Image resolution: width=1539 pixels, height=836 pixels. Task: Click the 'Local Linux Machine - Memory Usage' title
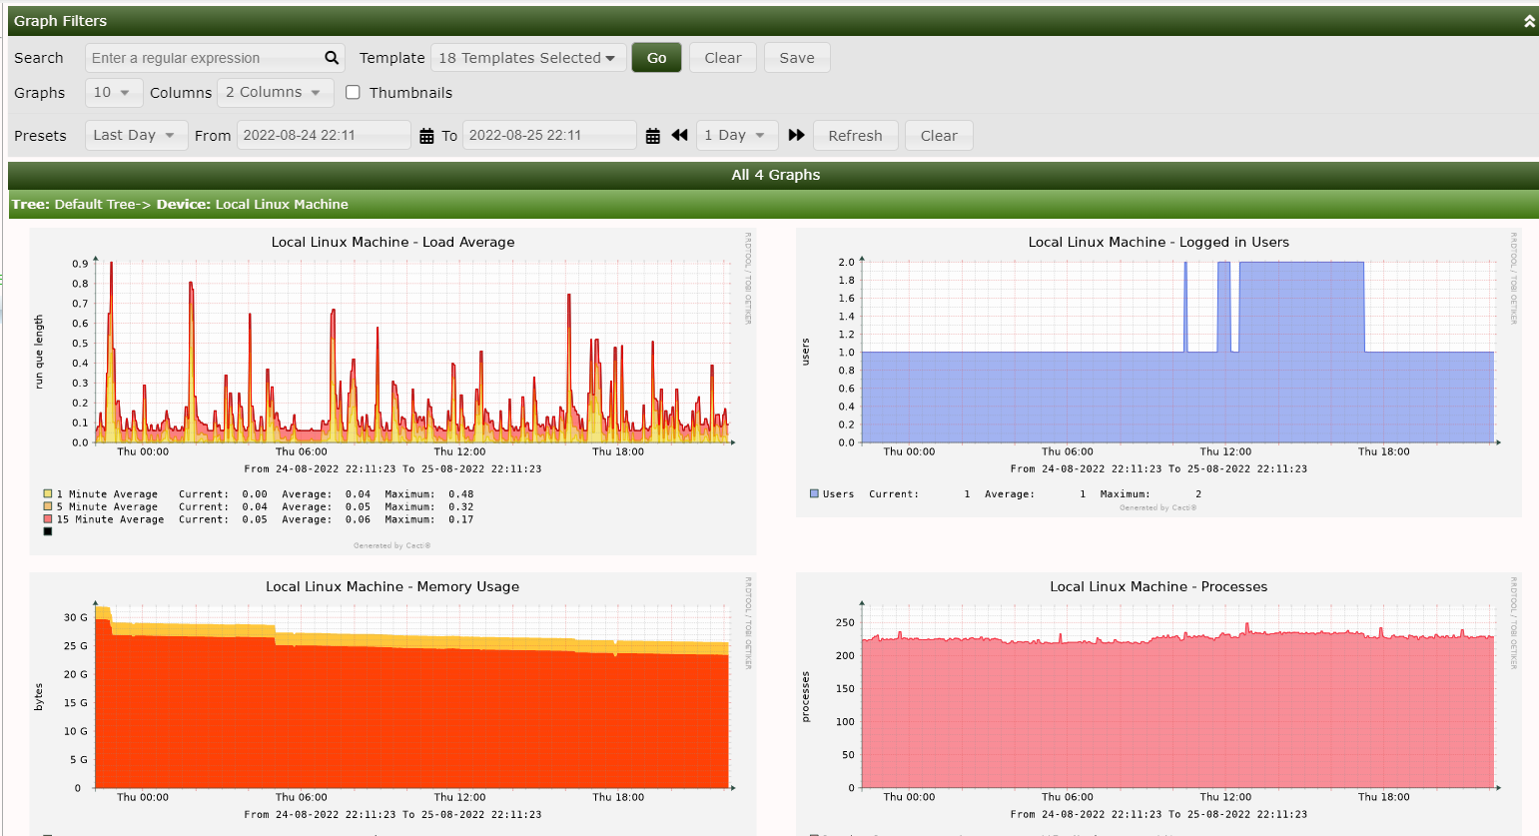click(x=392, y=586)
